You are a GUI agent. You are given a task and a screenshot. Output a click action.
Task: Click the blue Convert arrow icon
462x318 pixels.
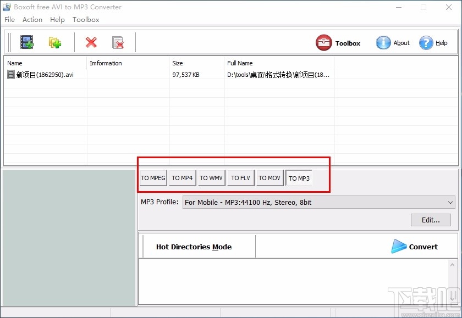pyautogui.click(x=398, y=246)
